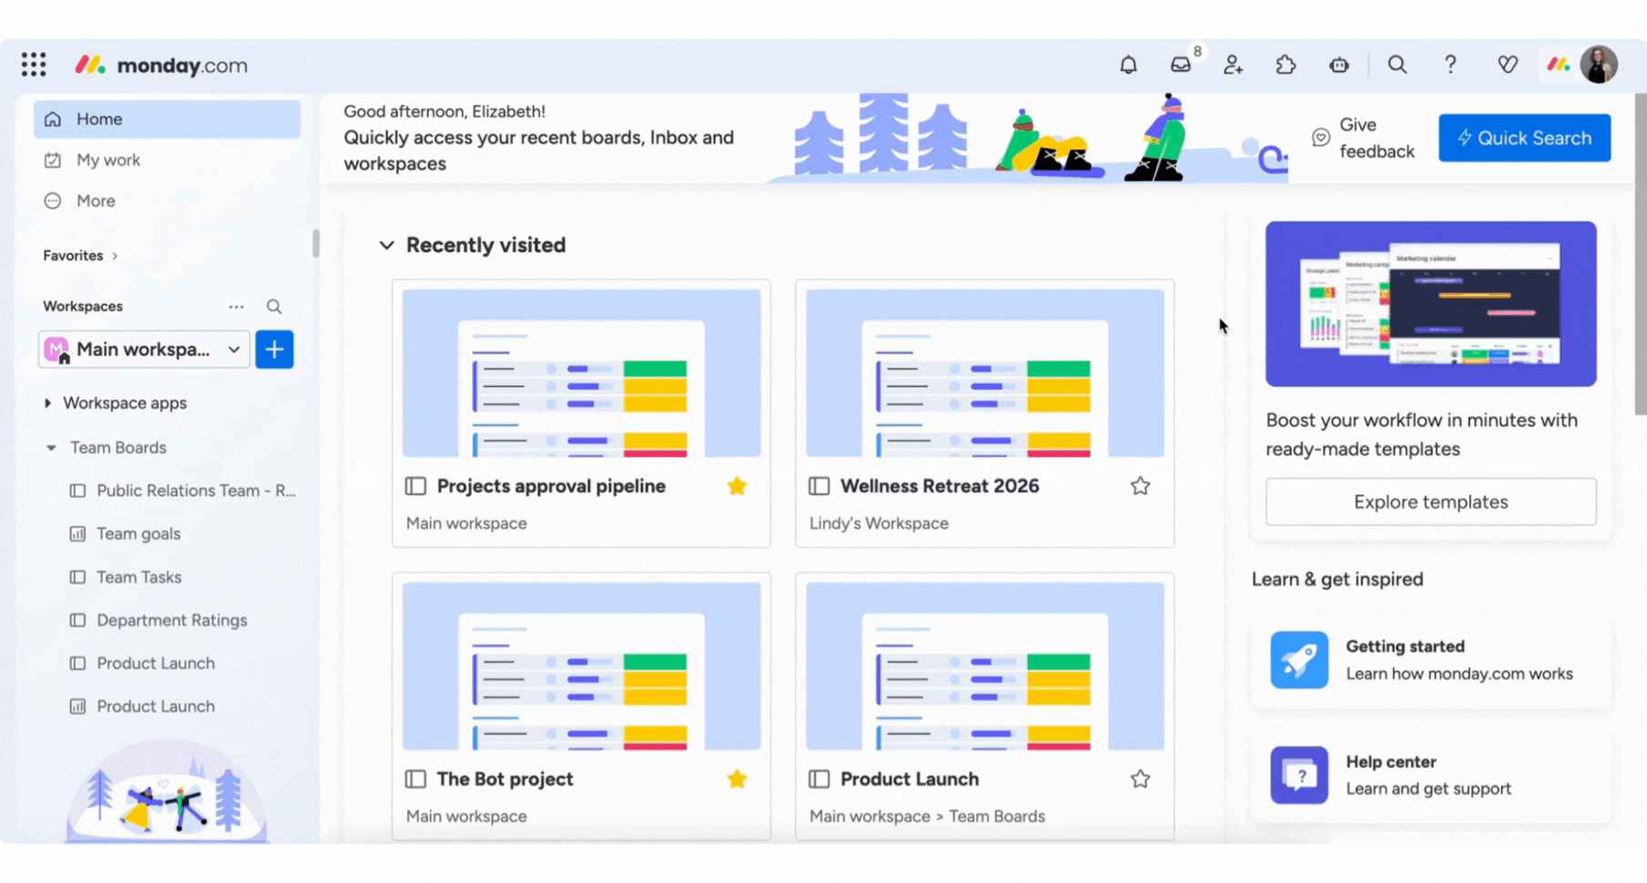Open the user profile avatar

pyautogui.click(x=1599, y=65)
